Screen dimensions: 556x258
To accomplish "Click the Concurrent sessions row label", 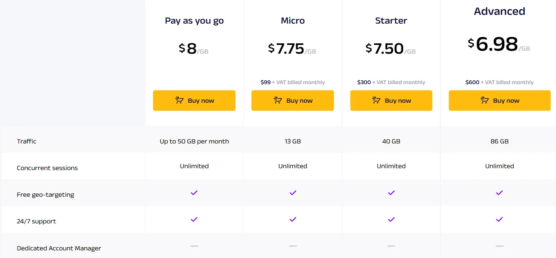I will click(47, 168).
